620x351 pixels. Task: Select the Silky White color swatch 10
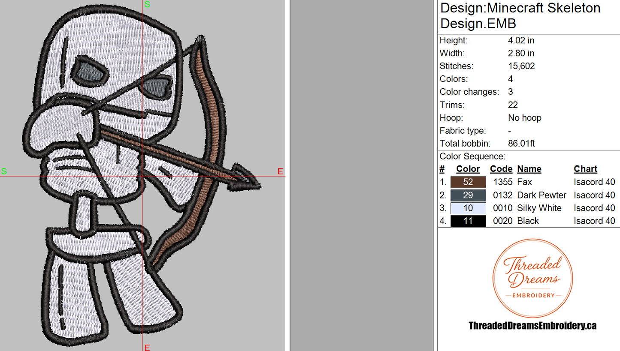(468, 208)
